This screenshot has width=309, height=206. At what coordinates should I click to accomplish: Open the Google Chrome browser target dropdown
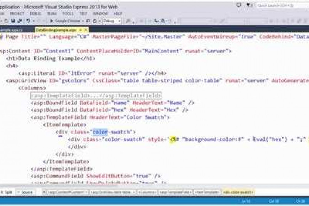[83, 21]
